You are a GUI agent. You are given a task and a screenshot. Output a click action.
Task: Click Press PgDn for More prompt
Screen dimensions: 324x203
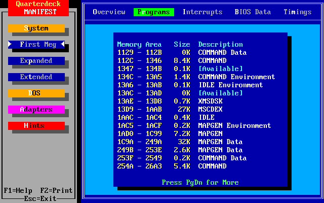200,183
